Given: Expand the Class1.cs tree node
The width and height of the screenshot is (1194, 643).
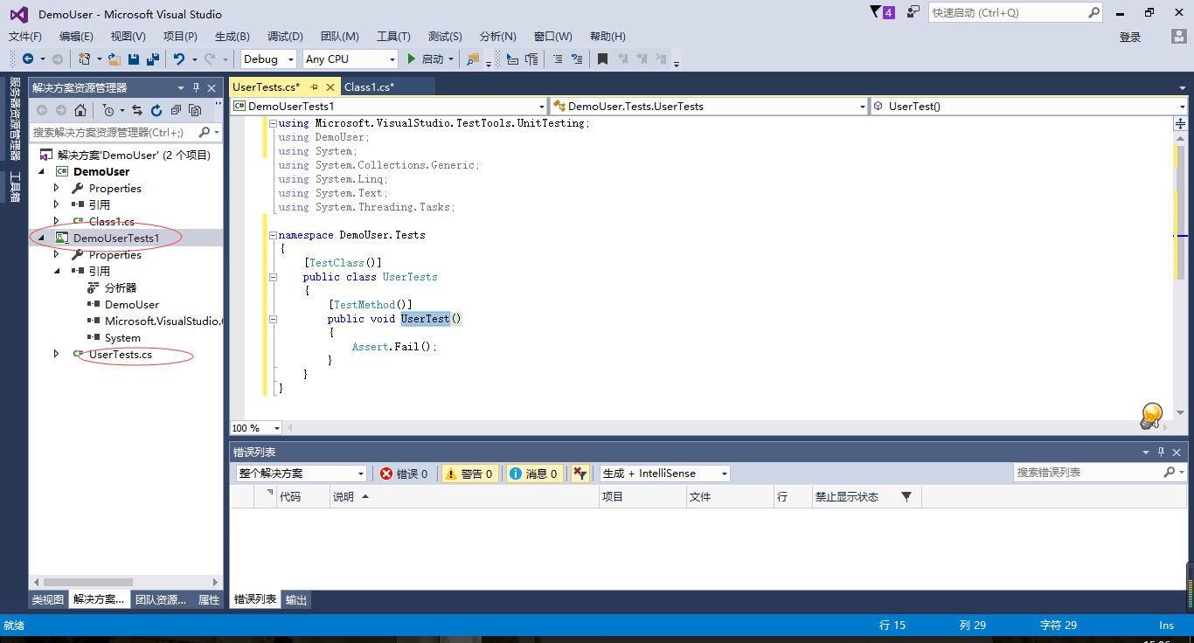Looking at the screenshot, I should coord(57,221).
